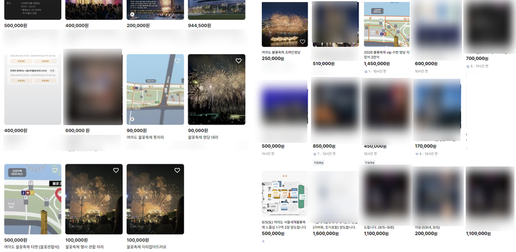Open title 여의도 불꽃축제 티켓 (불꽃관람석)
516x252 pixels.
tap(32, 247)
